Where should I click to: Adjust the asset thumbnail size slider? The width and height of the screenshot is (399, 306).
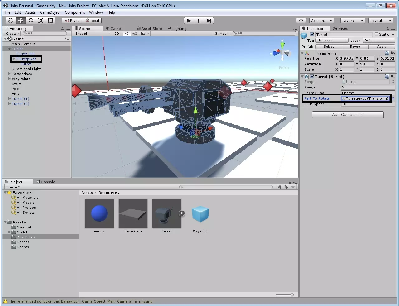(x=292, y=295)
